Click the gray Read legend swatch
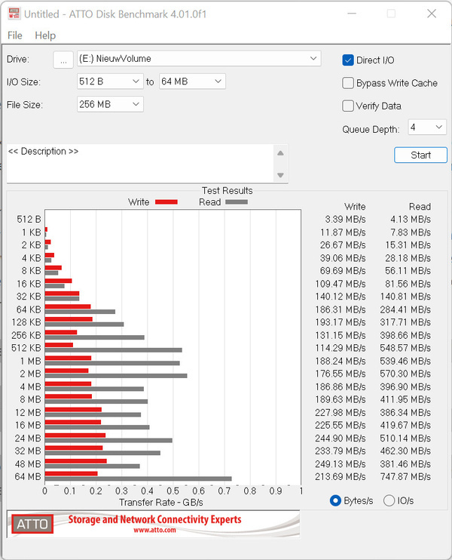Image resolution: width=452 pixels, height=560 pixels. click(237, 202)
